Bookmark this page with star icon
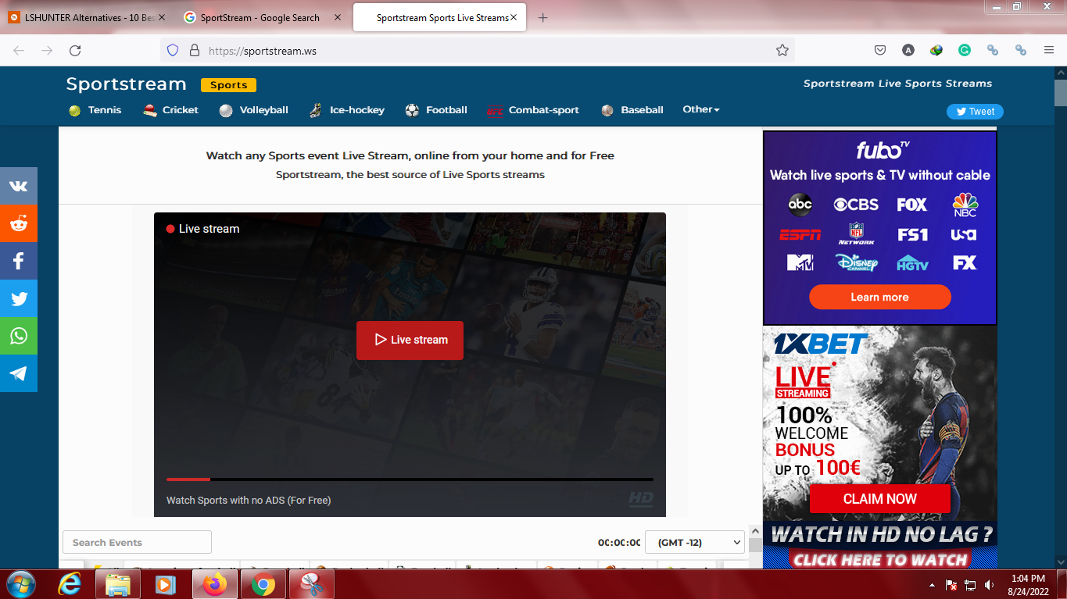1067x599 pixels. 782,50
